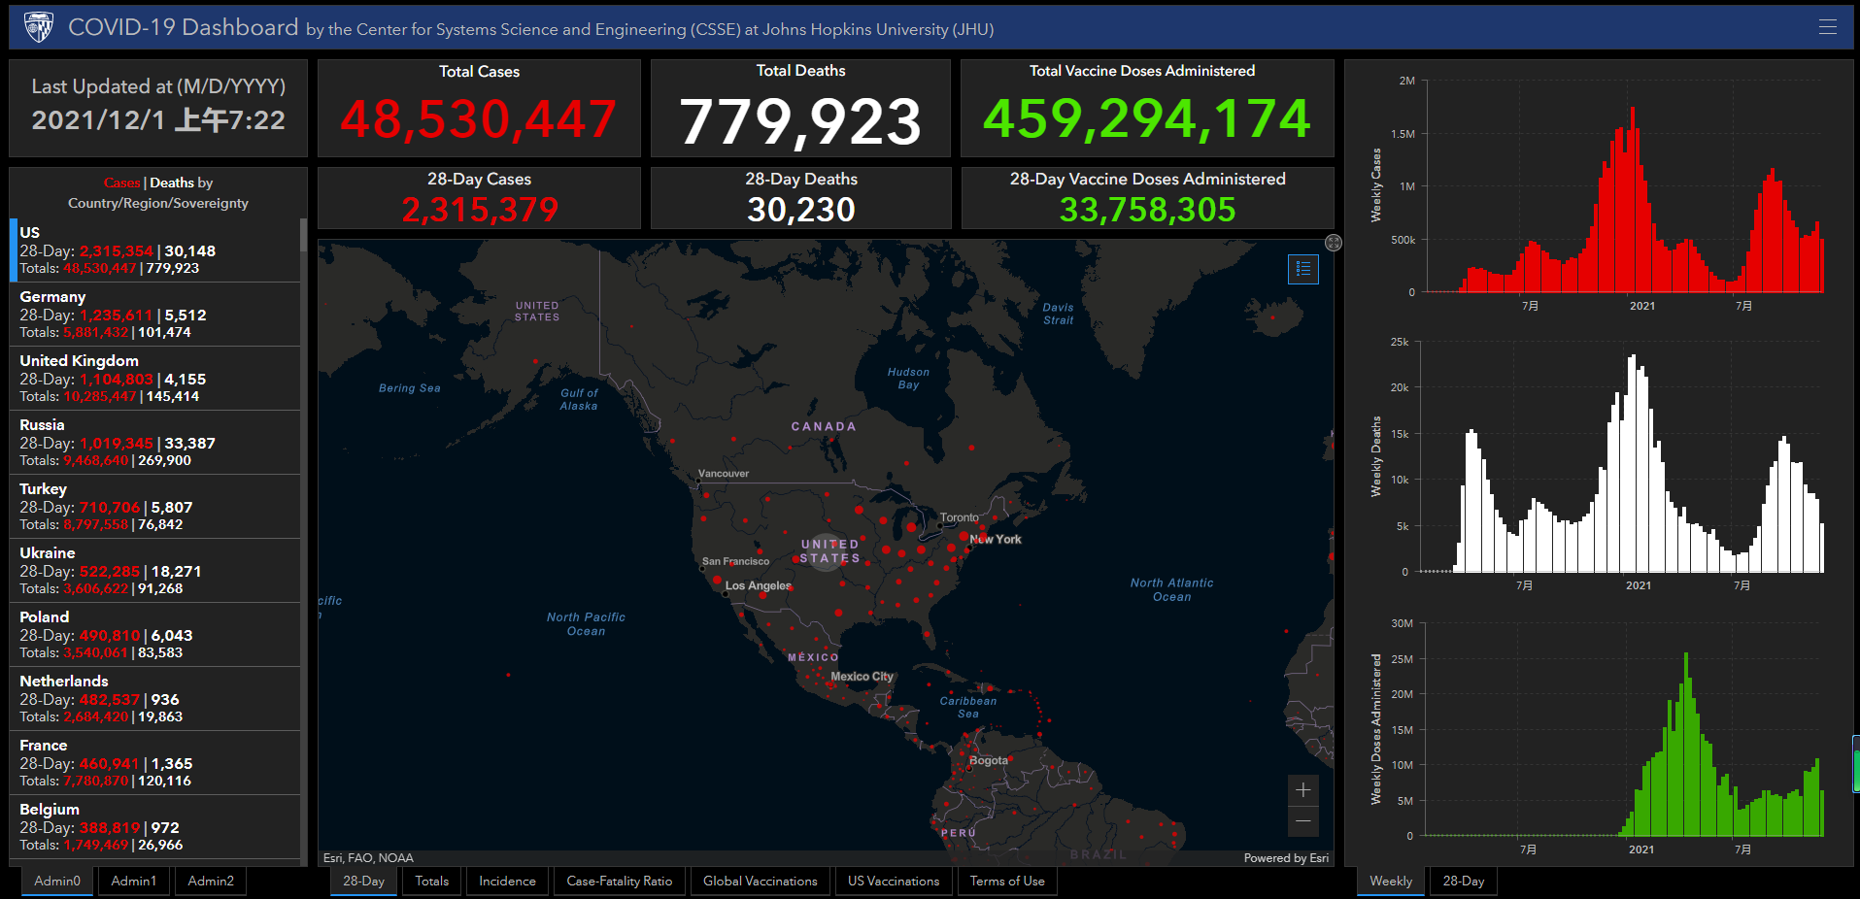The width and height of the screenshot is (1860, 899).
Task: Sort the country list by Cases
Action: coord(122,183)
